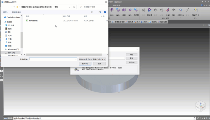The image size is (210, 120).
Task: Select the 智能尺寸 (Smart Dimension) tool
Action: click(196, 11)
